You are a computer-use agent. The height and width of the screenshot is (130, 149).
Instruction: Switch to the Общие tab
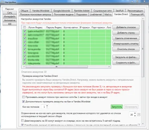(x=24, y=11)
